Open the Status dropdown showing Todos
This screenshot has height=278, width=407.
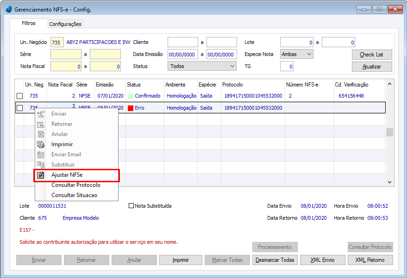click(x=202, y=66)
